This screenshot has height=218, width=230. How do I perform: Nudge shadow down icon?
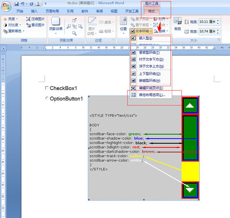(74, 33)
